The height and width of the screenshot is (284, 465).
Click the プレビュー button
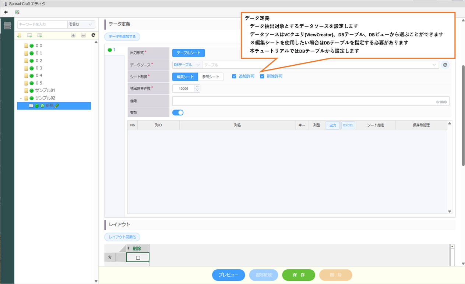pyautogui.click(x=228, y=275)
